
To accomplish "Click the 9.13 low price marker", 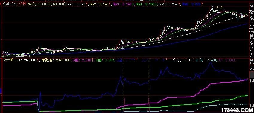I will (26, 56).
